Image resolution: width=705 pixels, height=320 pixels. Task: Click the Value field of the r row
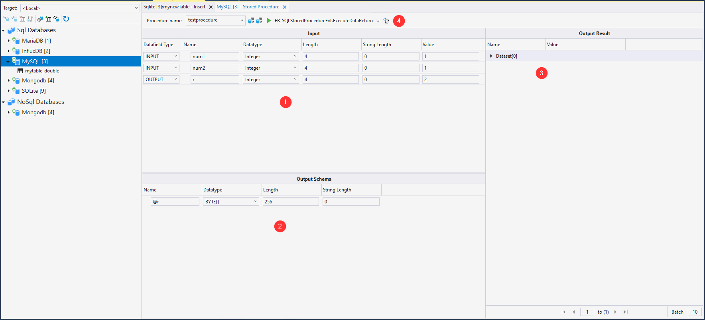(x=451, y=80)
